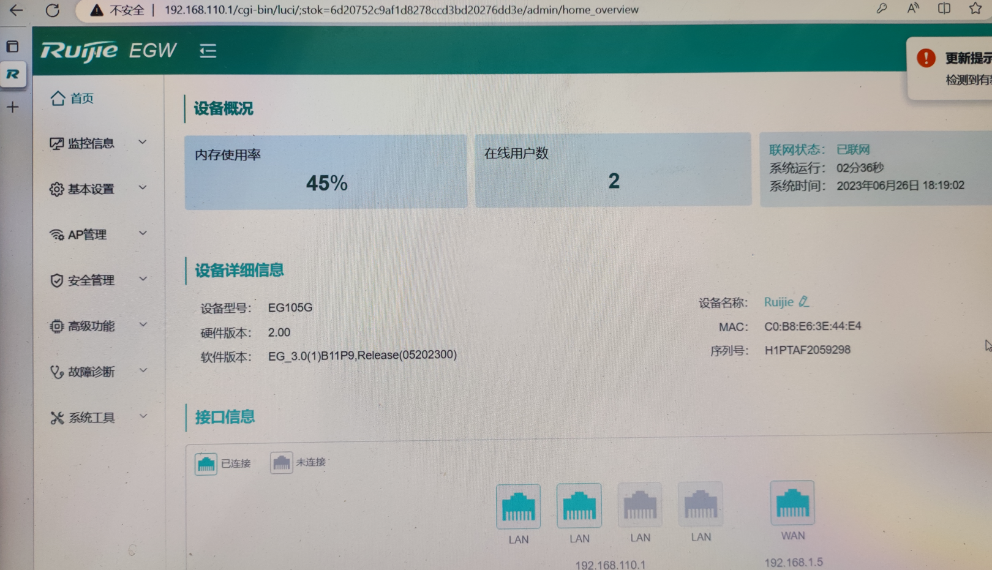Edit device name with pencil icon
Viewport: 992px width, 570px height.
(x=804, y=301)
